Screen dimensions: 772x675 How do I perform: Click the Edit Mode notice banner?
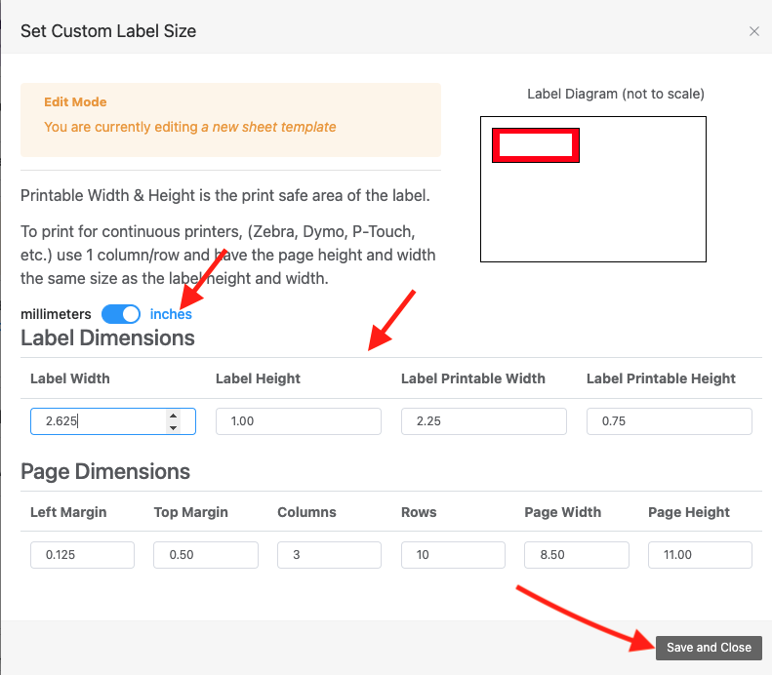click(x=230, y=119)
